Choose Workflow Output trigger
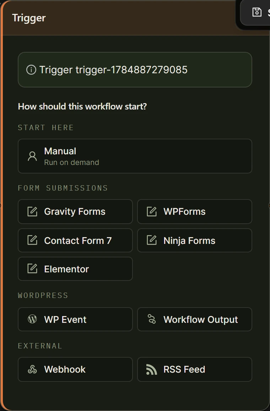Screen dimensions: 270x411 pos(195,319)
